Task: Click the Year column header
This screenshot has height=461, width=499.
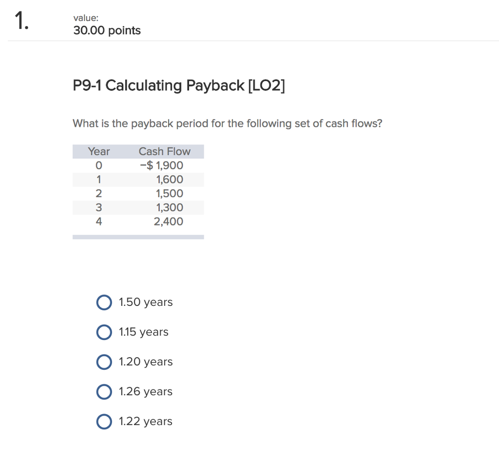Action: pyautogui.click(x=98, y=151)
